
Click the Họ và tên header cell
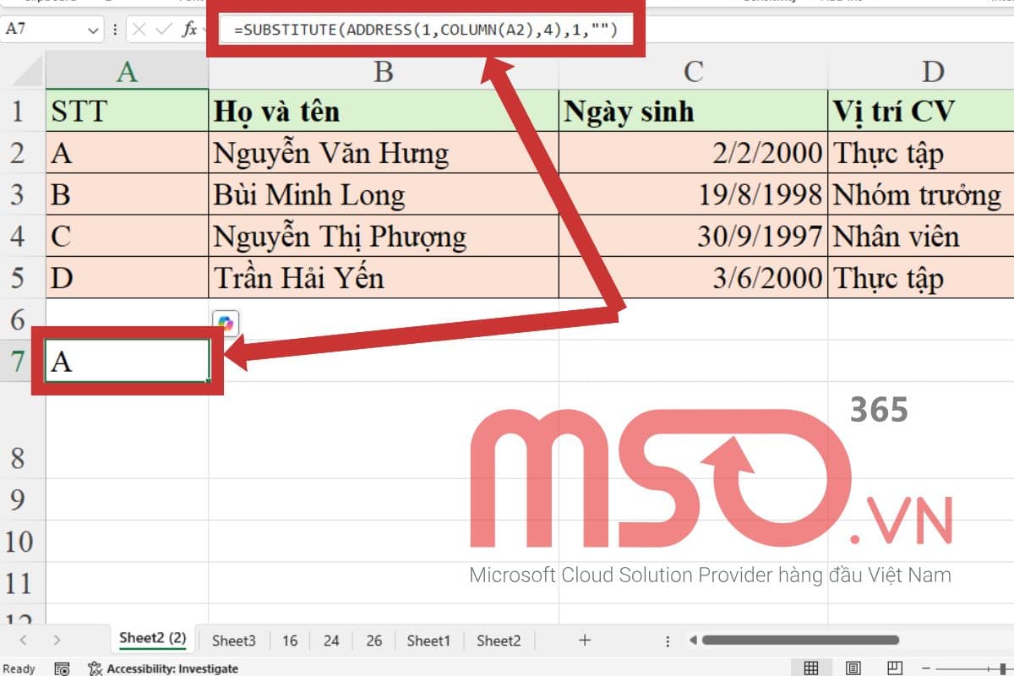click(x=384, y=111)
